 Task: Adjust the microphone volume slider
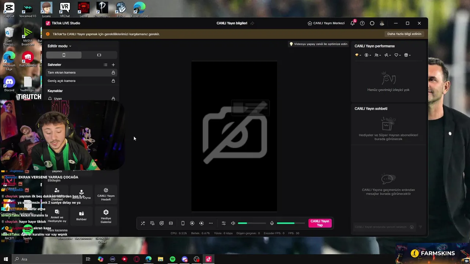coord(291,223)
